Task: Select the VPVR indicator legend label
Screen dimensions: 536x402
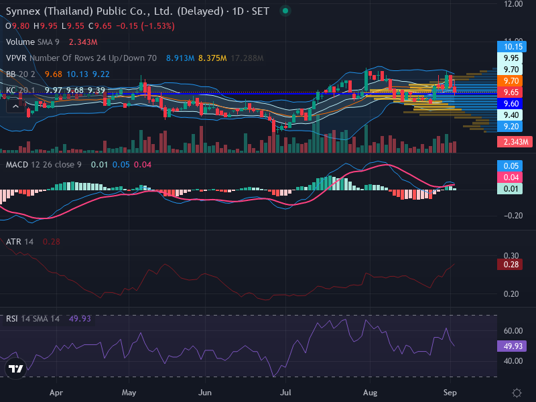Action: pyautogui.click(x=81, y=58)
